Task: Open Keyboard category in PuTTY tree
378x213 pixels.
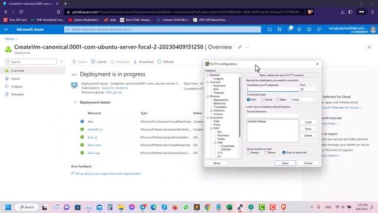Action: 219,85
